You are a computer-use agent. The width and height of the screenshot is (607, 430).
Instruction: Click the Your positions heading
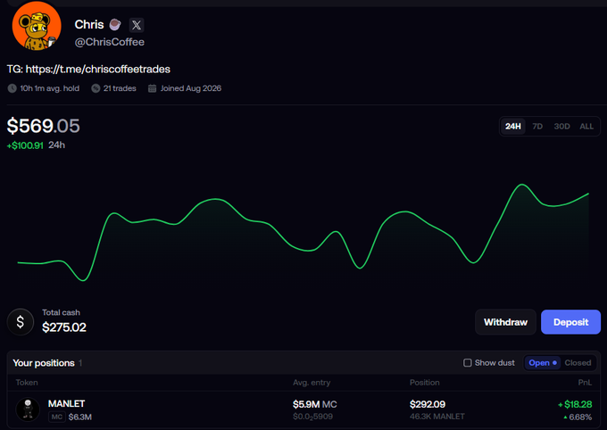44,363
